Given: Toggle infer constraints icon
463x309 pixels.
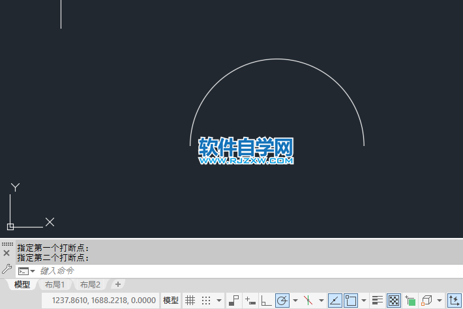Looking at the screenshot, I should click(x=234, y=301).
